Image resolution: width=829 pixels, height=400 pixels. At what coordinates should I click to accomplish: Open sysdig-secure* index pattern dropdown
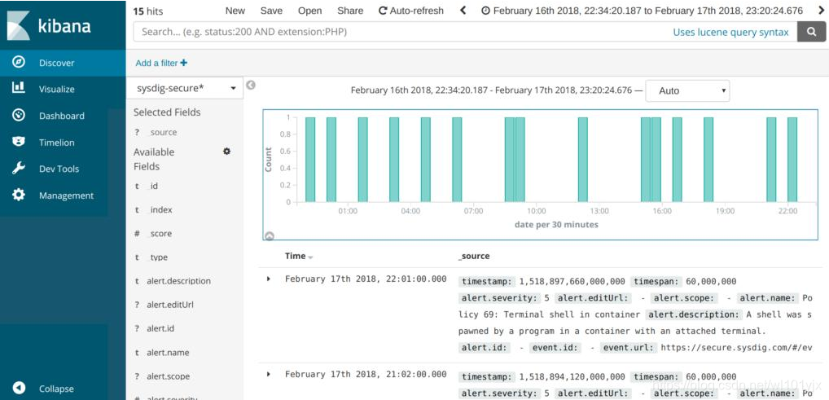tap(185, 88)
